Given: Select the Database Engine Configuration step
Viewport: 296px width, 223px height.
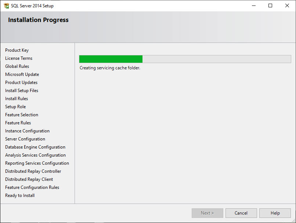Looking at the screenshot, I should [35, 147].
